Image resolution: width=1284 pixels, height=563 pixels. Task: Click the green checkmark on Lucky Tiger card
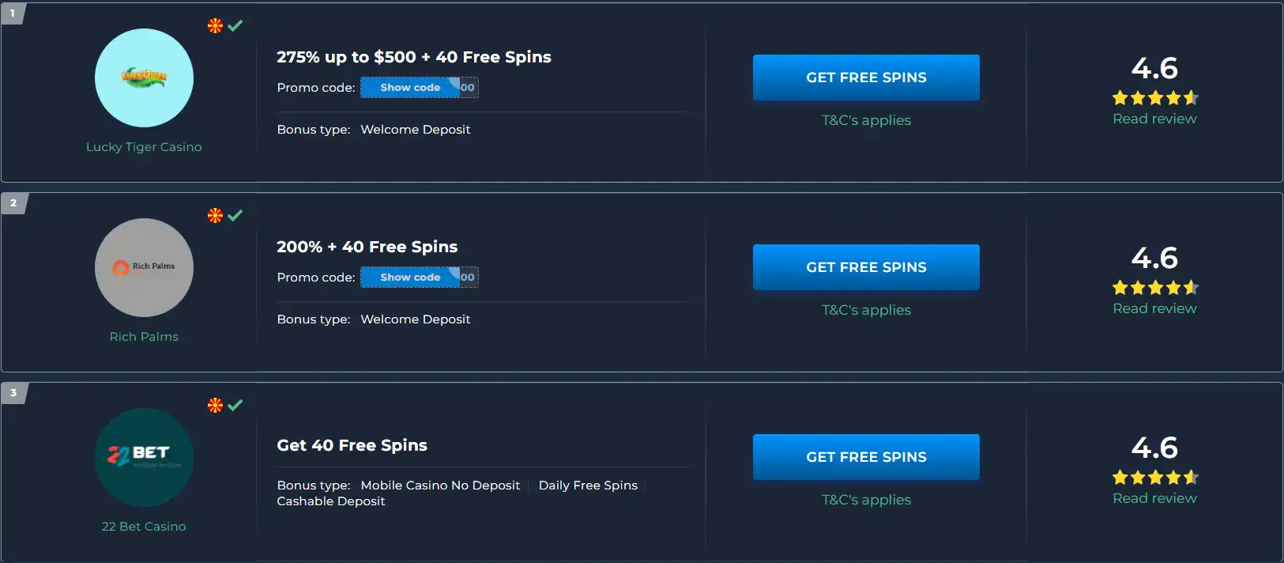click(235, 25)
